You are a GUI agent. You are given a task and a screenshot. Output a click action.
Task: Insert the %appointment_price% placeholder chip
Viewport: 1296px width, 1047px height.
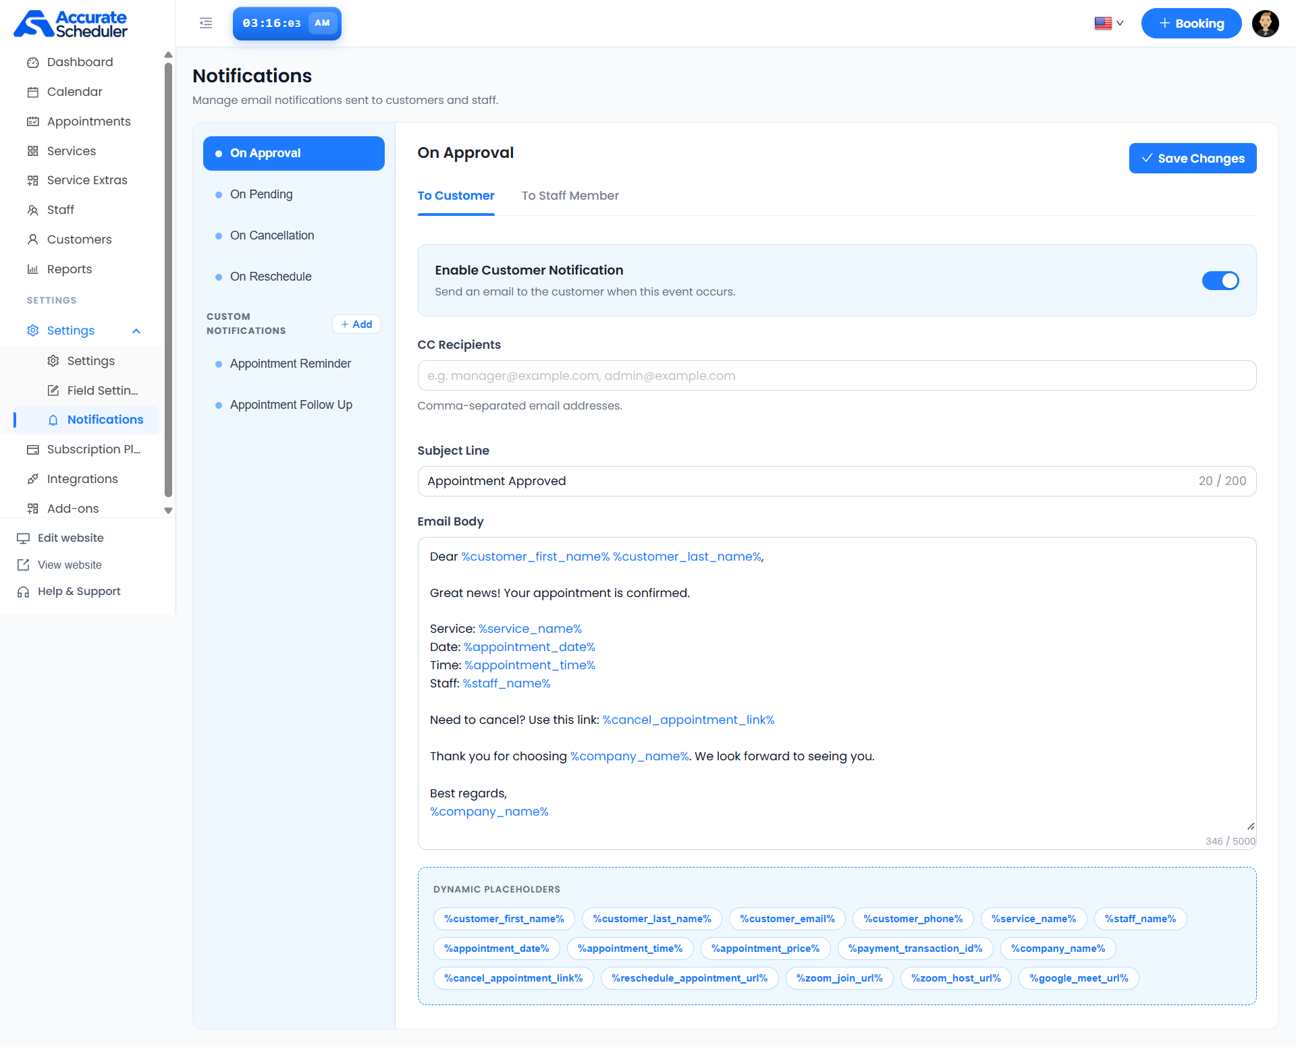coord(765,949)
